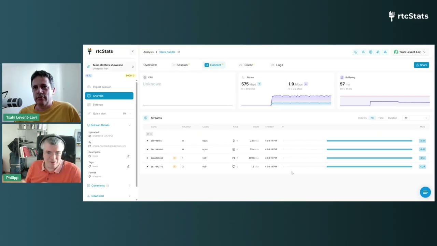Click the screen-share kind icon for stream 1677842771

234,167
